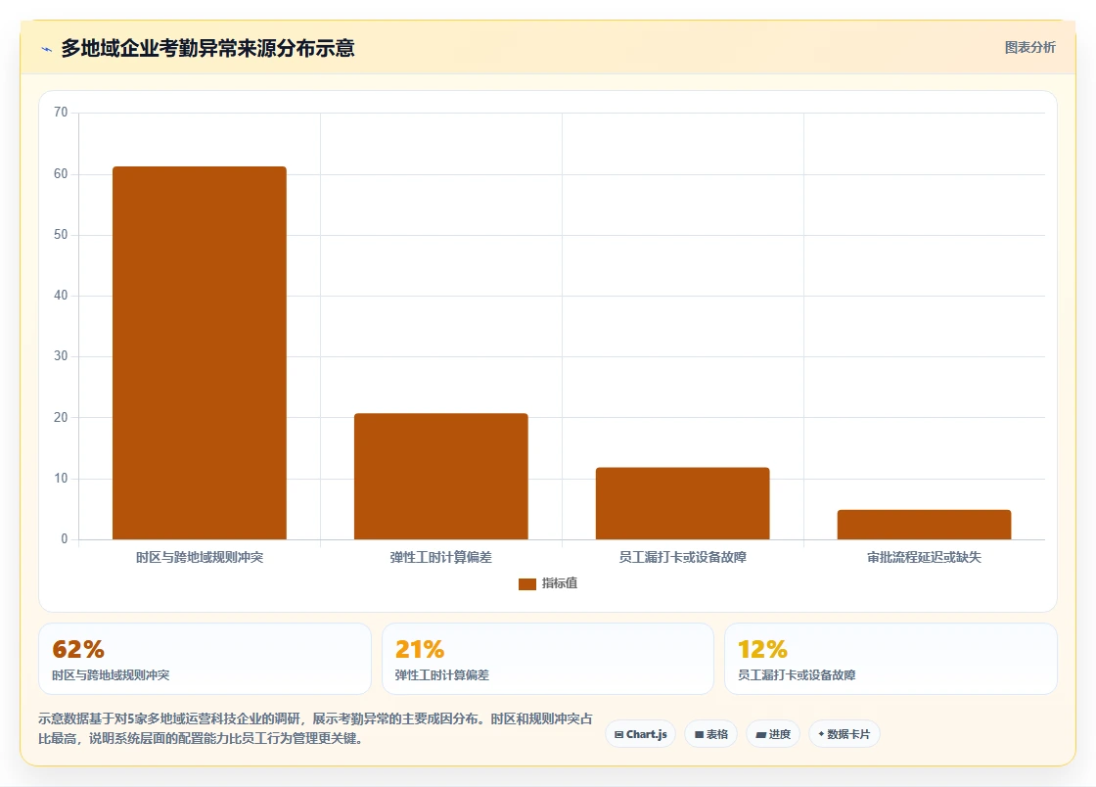Click the description text starting with 示意数据基于
Image resolution: width=1096 pixels, height=787 pixels.
(x=315, y=728)
